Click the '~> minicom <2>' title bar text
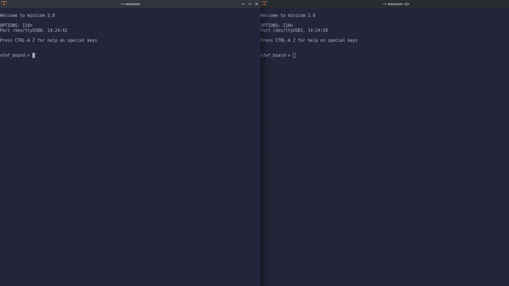Image resolution: width=509 pixels, height=286 pixels. 396,4
